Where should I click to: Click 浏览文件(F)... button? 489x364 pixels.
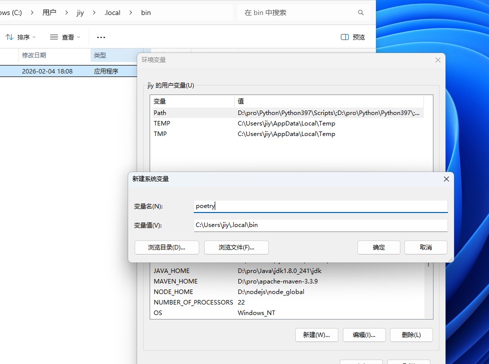click(x=236, y=247)
